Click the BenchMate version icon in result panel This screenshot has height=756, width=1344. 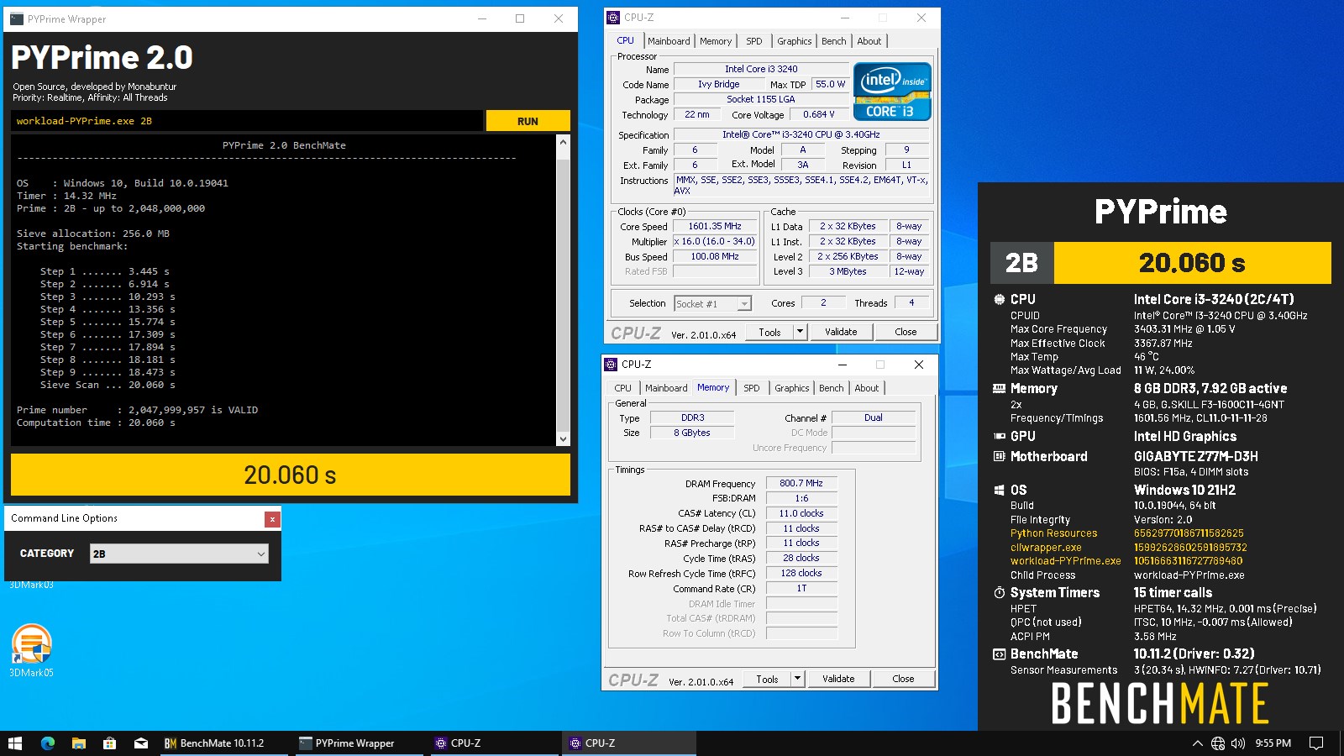[x=999, y=654]
